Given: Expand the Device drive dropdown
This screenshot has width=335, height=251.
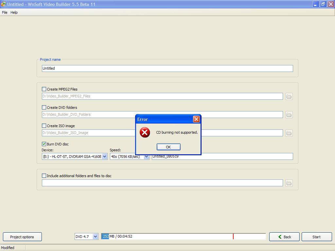Looking at the screenshot, I should [104, 157].
